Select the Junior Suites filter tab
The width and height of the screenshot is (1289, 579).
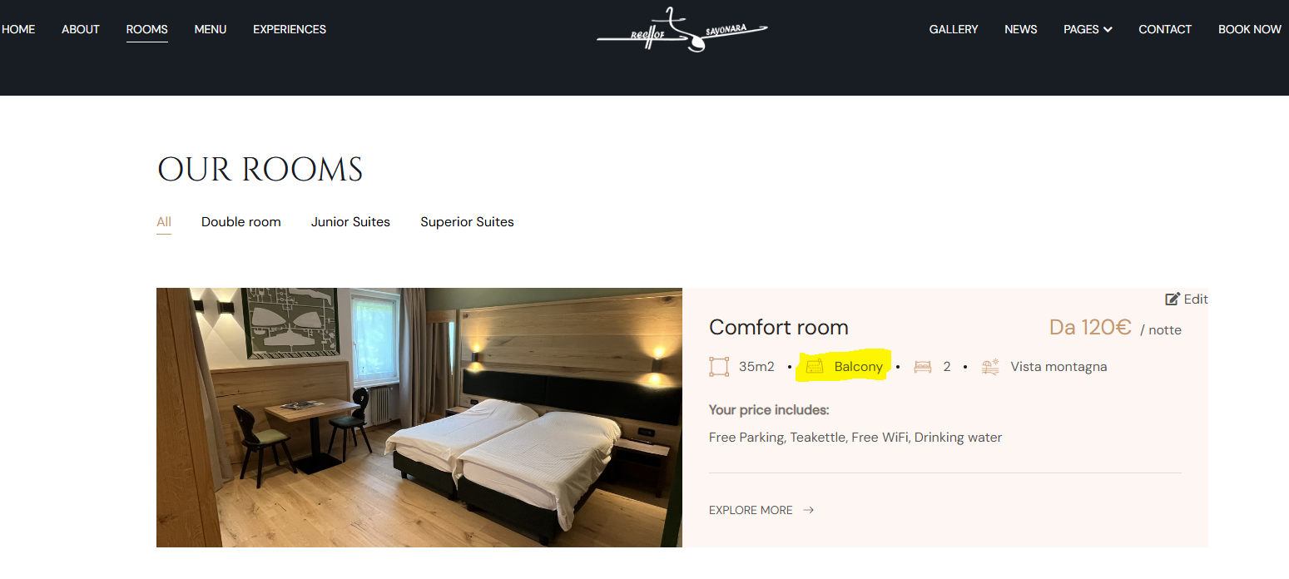point(350,222)
